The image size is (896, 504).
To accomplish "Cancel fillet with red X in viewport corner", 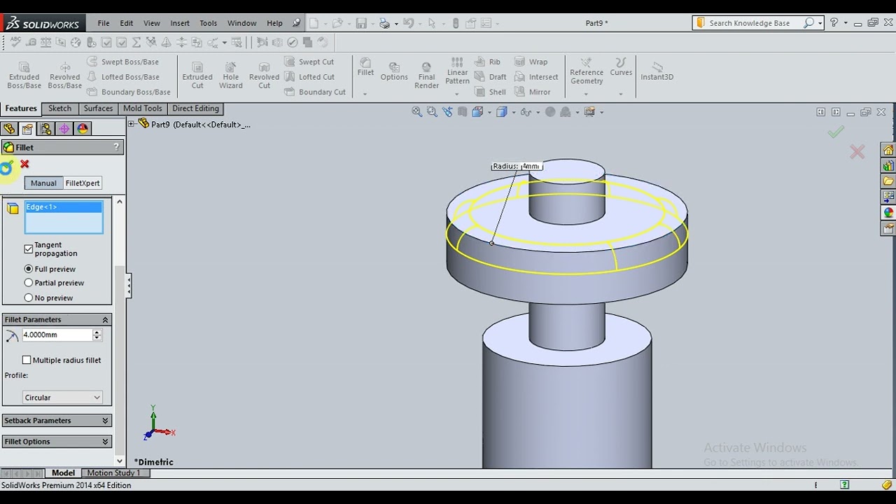I will (x=857, y=152).
